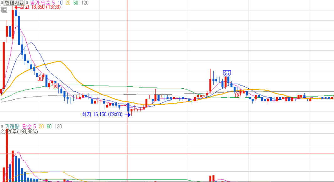Click the 현대사료 stock name button
The width and height of the screenshot is (334, 182).
click(14, 3)
